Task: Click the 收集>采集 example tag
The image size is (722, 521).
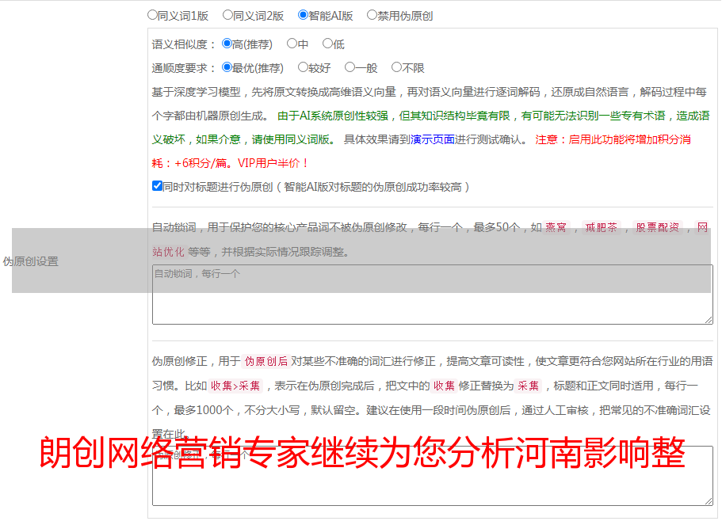Action: [235, 386]
